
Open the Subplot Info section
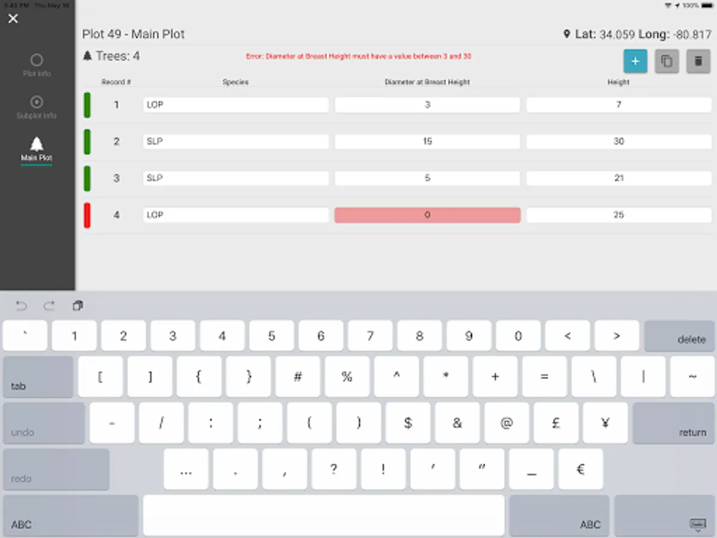click(36, 107)
